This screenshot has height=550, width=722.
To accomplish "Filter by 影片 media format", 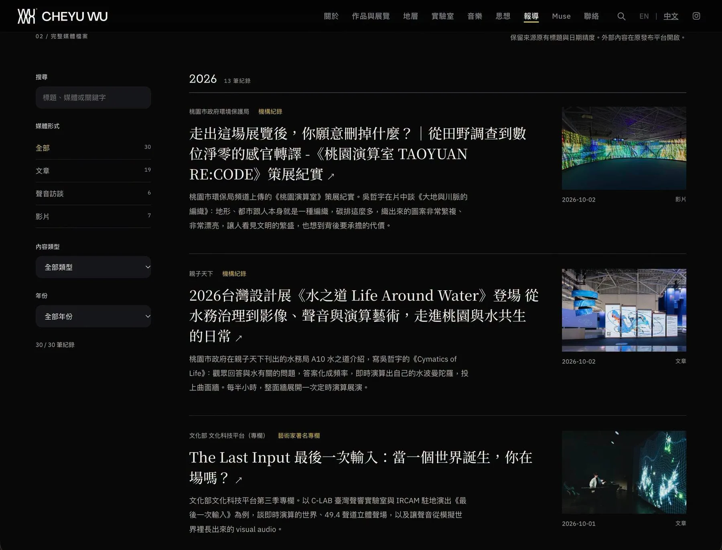I will click(x=93, y=216).
